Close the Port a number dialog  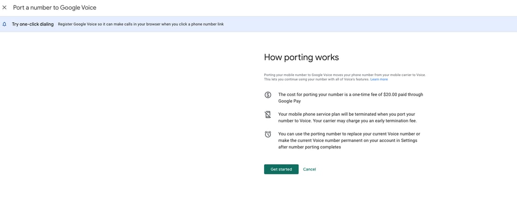[5, 7]
